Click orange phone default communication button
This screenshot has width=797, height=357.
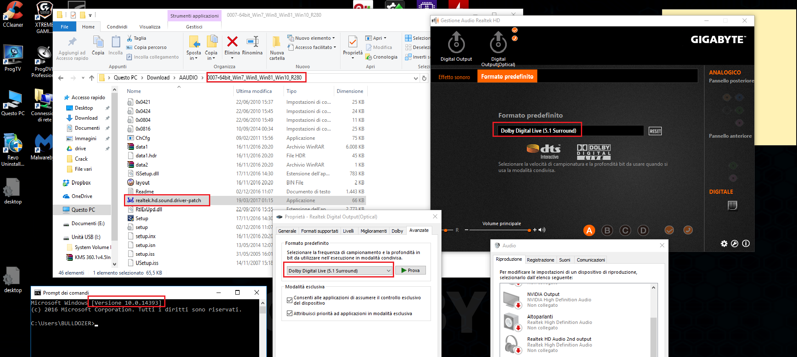tap(688, 230)
